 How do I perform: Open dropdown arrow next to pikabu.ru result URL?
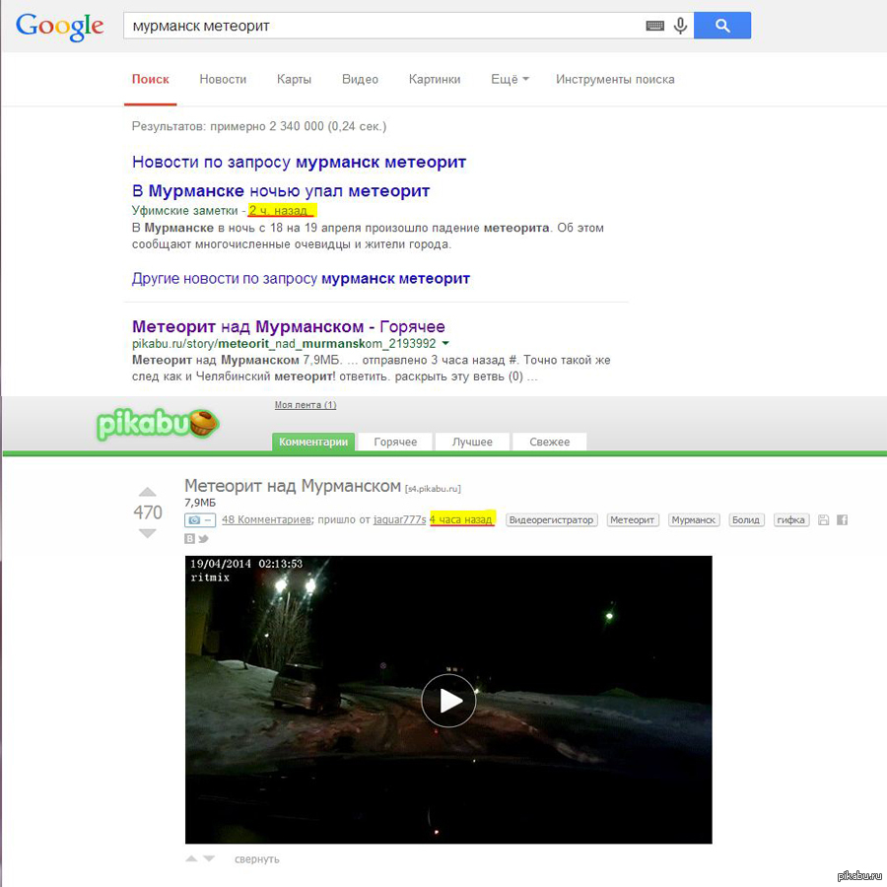pyautogui.click(x=445, y=344)
